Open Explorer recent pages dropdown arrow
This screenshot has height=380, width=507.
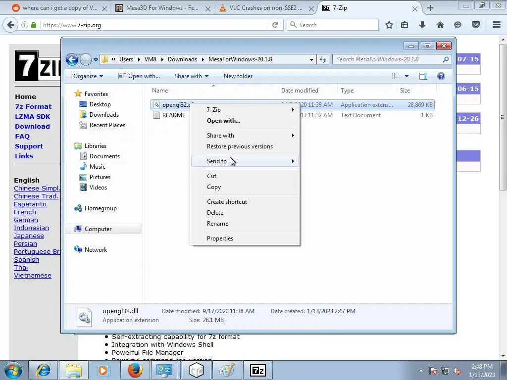pos(96,60)
